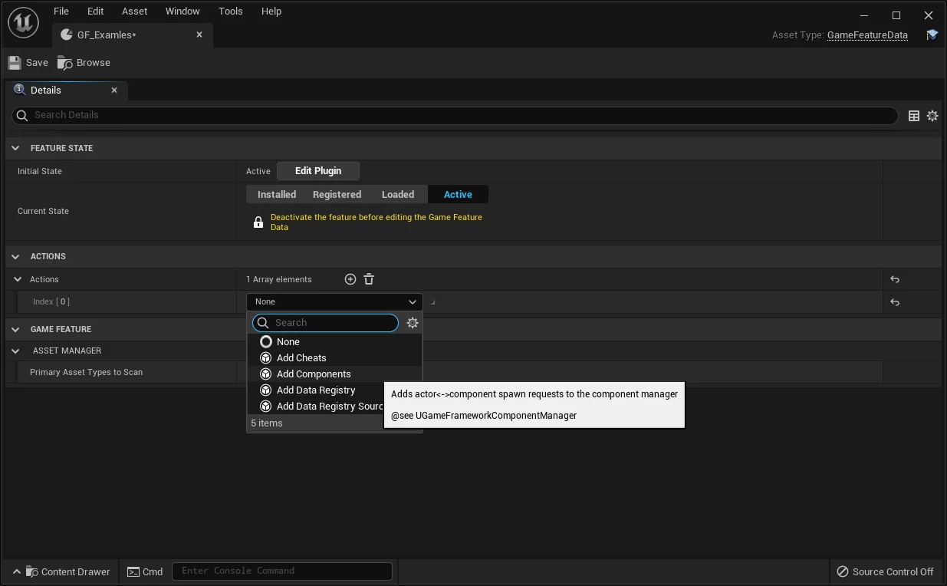Focus the Enter Console Command field
This screenshot has height=586, width=947.
click(282, 571)
